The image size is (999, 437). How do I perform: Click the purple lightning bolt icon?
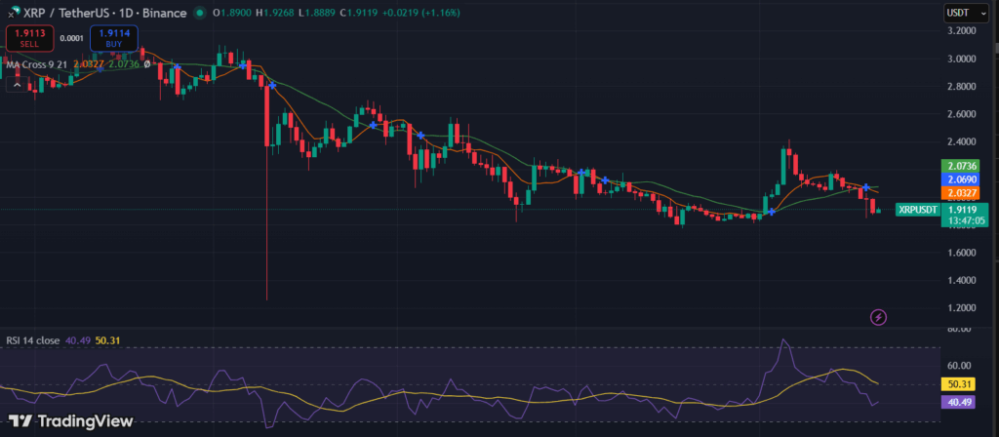878,317
